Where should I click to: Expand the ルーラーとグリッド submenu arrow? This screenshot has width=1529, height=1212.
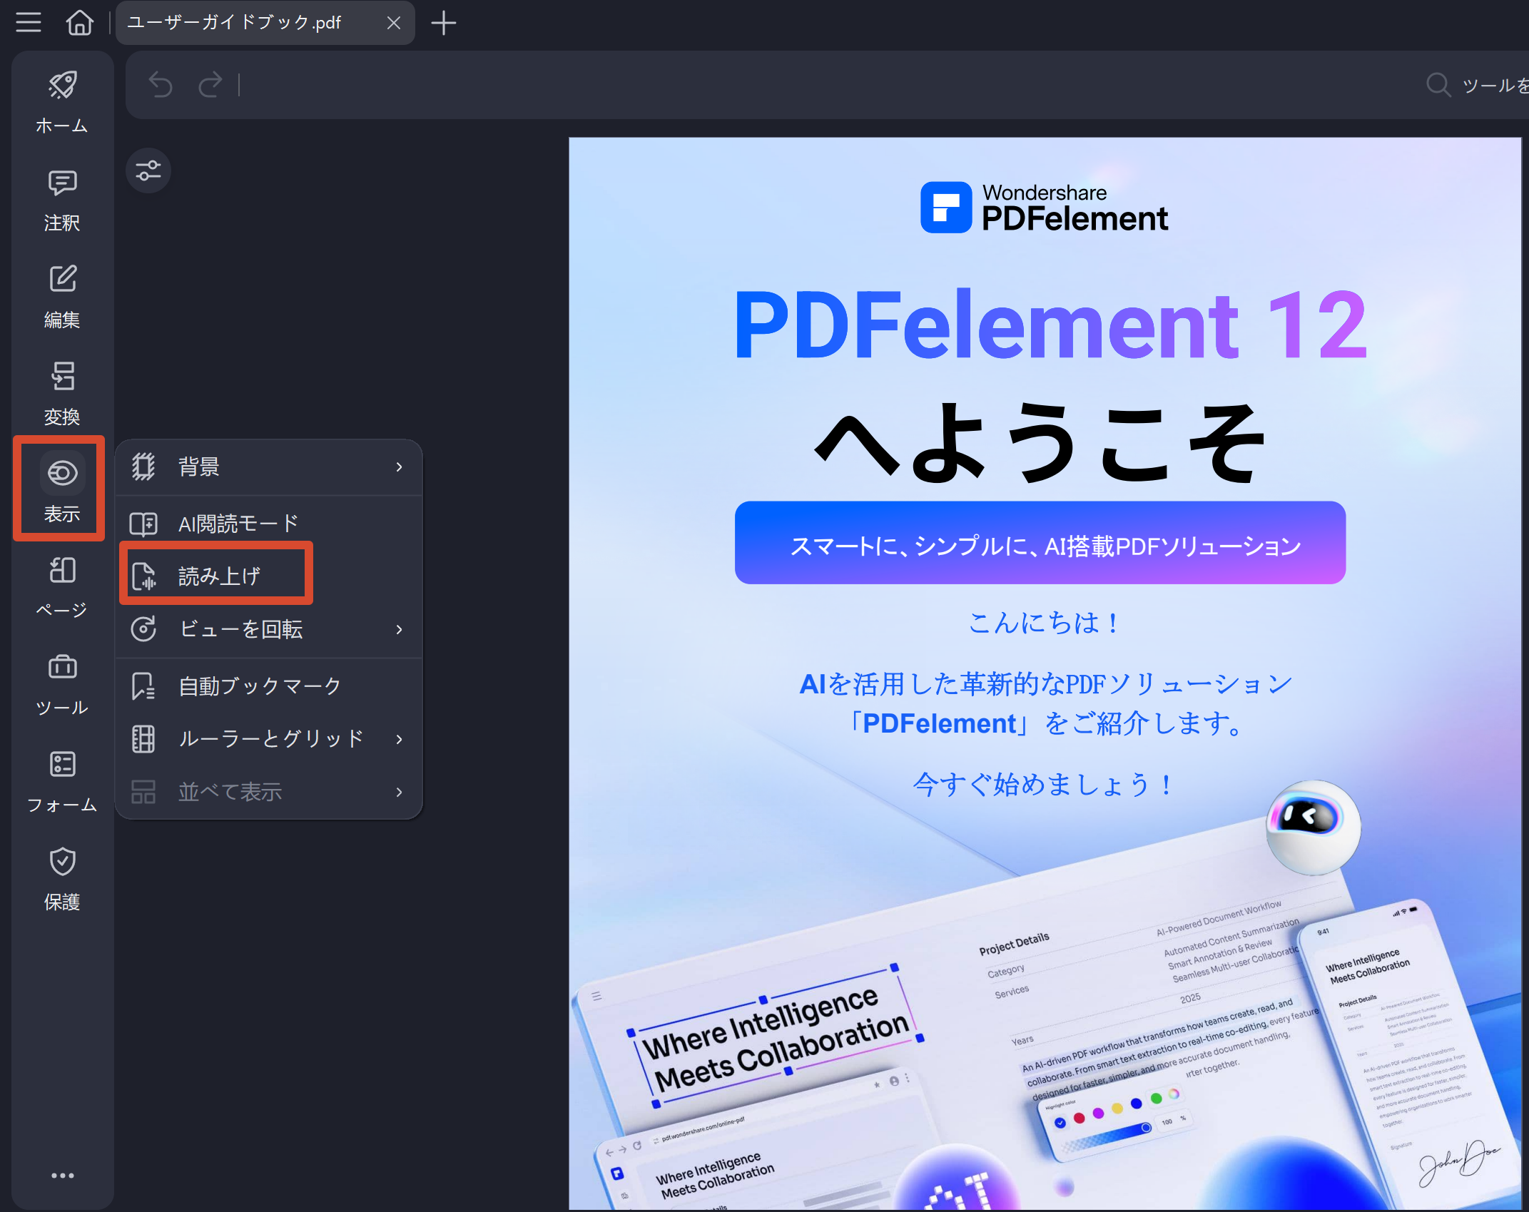399,738
